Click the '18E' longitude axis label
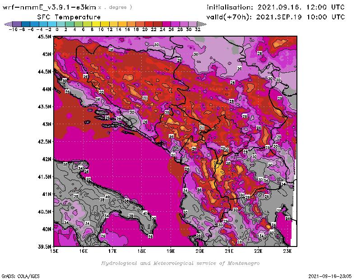 pyautogui.click(x=142, y=251)
